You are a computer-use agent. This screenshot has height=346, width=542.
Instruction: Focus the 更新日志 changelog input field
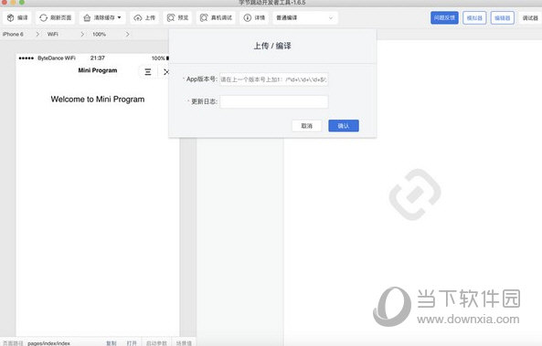(274, 101)
